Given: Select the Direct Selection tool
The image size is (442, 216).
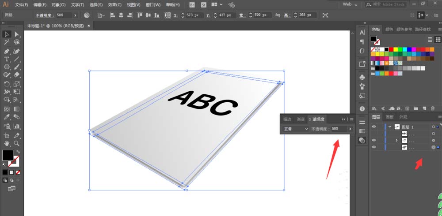Looking at the screenshot, I should [17, 34].
